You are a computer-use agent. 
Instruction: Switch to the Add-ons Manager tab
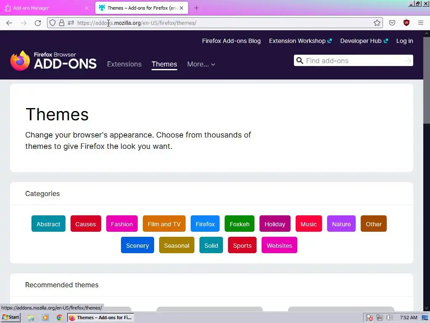pos(47,8)
